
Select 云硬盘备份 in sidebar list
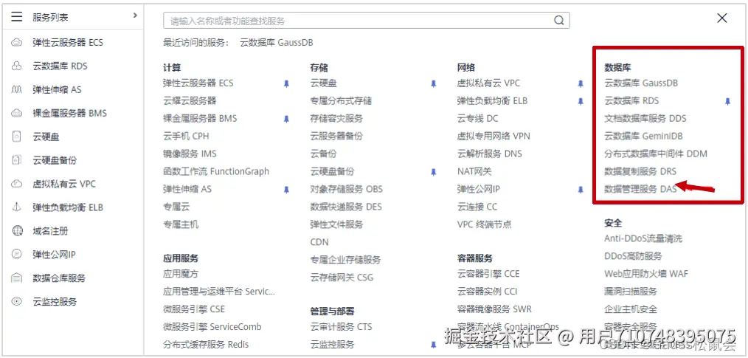[55, 160]
